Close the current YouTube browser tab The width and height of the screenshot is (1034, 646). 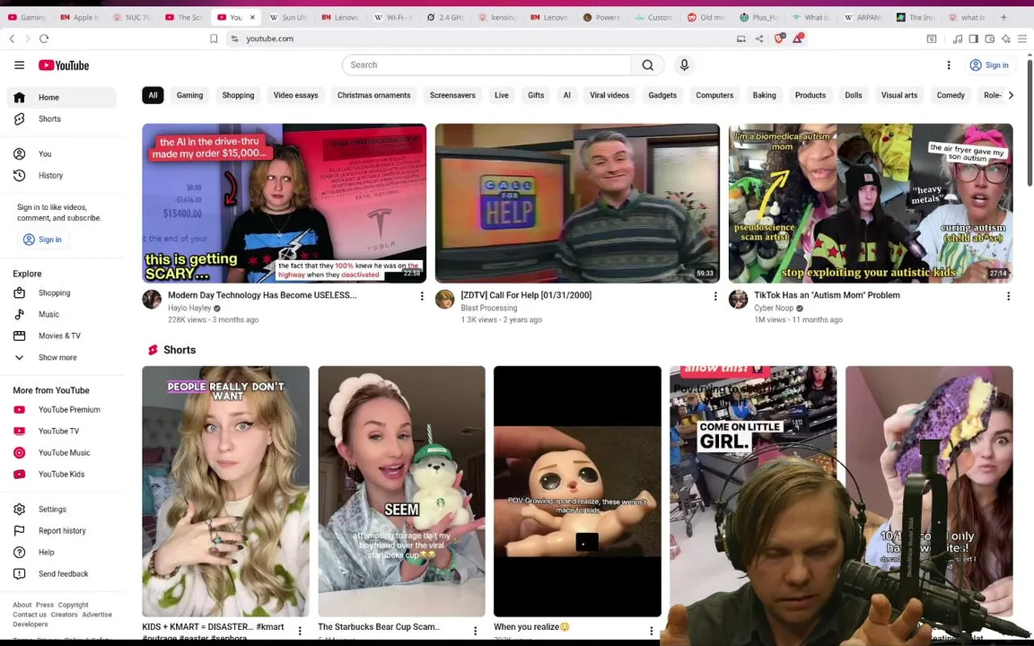(x=252, y=18)
